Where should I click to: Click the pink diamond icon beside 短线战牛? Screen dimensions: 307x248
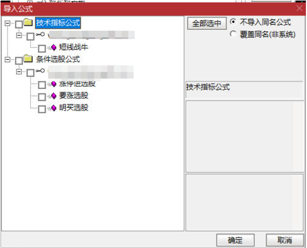coord(54,47)
